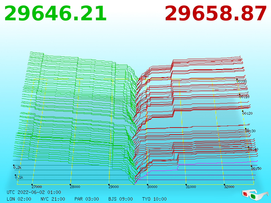The height and width of the screenshot is (203, 271).
Task: Click the BJS 09:00 time label
Action: [x=121, y=199]
